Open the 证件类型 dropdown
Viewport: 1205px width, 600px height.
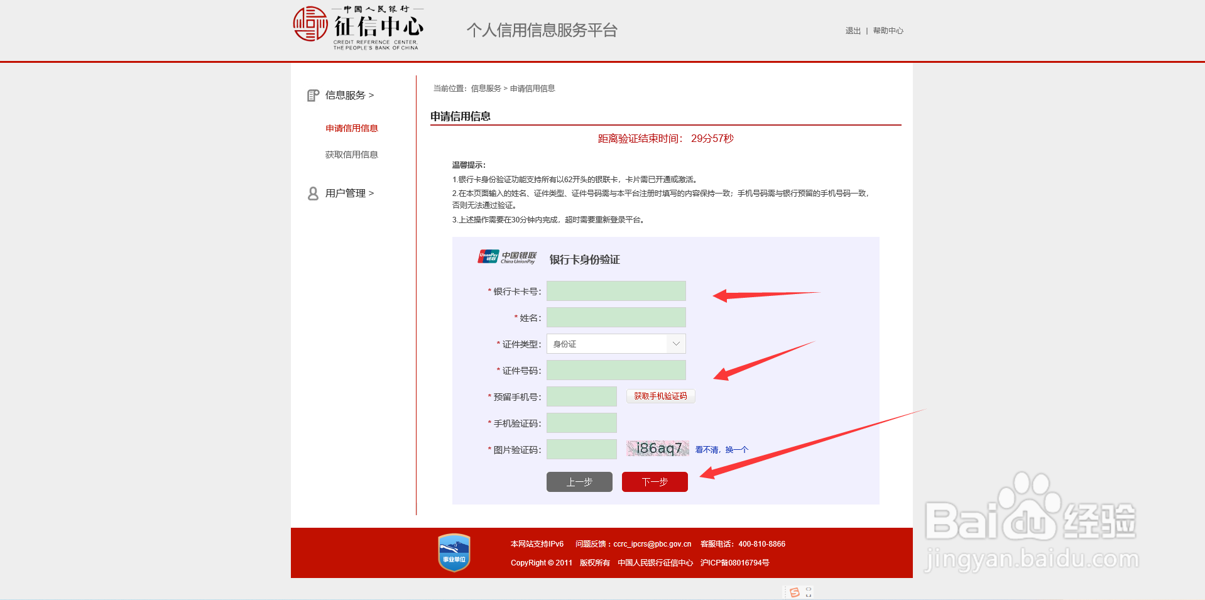[675, 344]
